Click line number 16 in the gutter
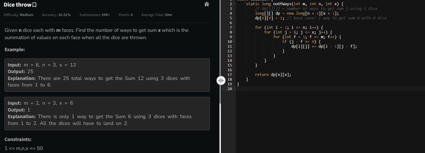The image size is (425, 153). (x=229, y=70)
